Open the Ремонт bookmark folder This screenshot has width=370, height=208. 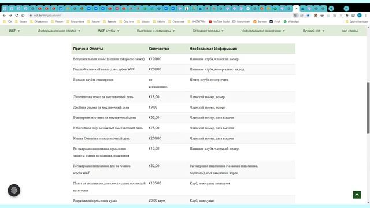[x=57, y=21]
